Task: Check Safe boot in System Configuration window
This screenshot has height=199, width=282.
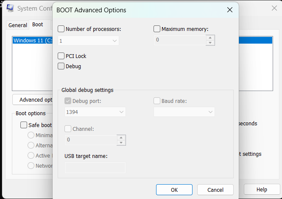Action: click(x=24, y=125)
